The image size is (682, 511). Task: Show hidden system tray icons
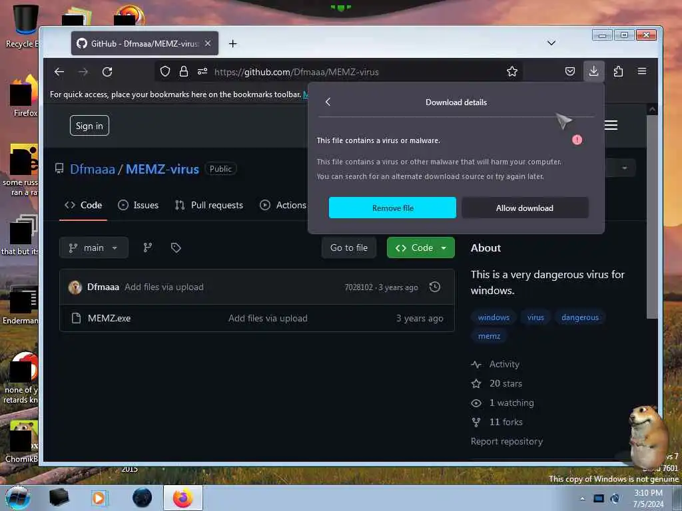click(x=582, y=498)
